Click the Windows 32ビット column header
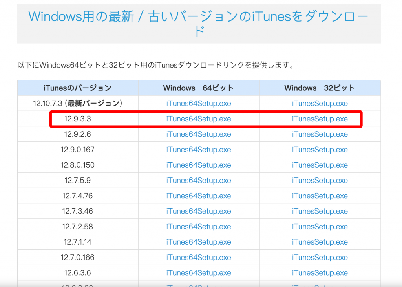 click(x=320, y=88)
